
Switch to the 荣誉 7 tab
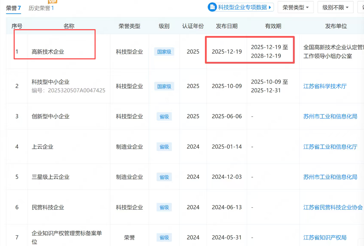click(x=14, y=8)
